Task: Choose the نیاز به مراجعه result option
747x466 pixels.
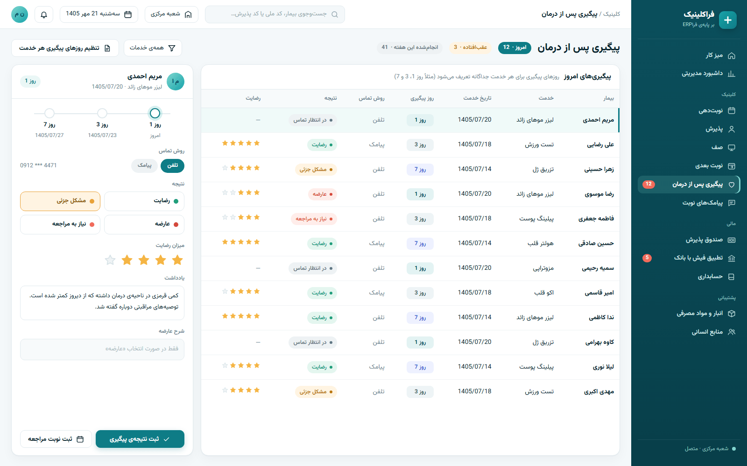Action: [x=60, y=225]
